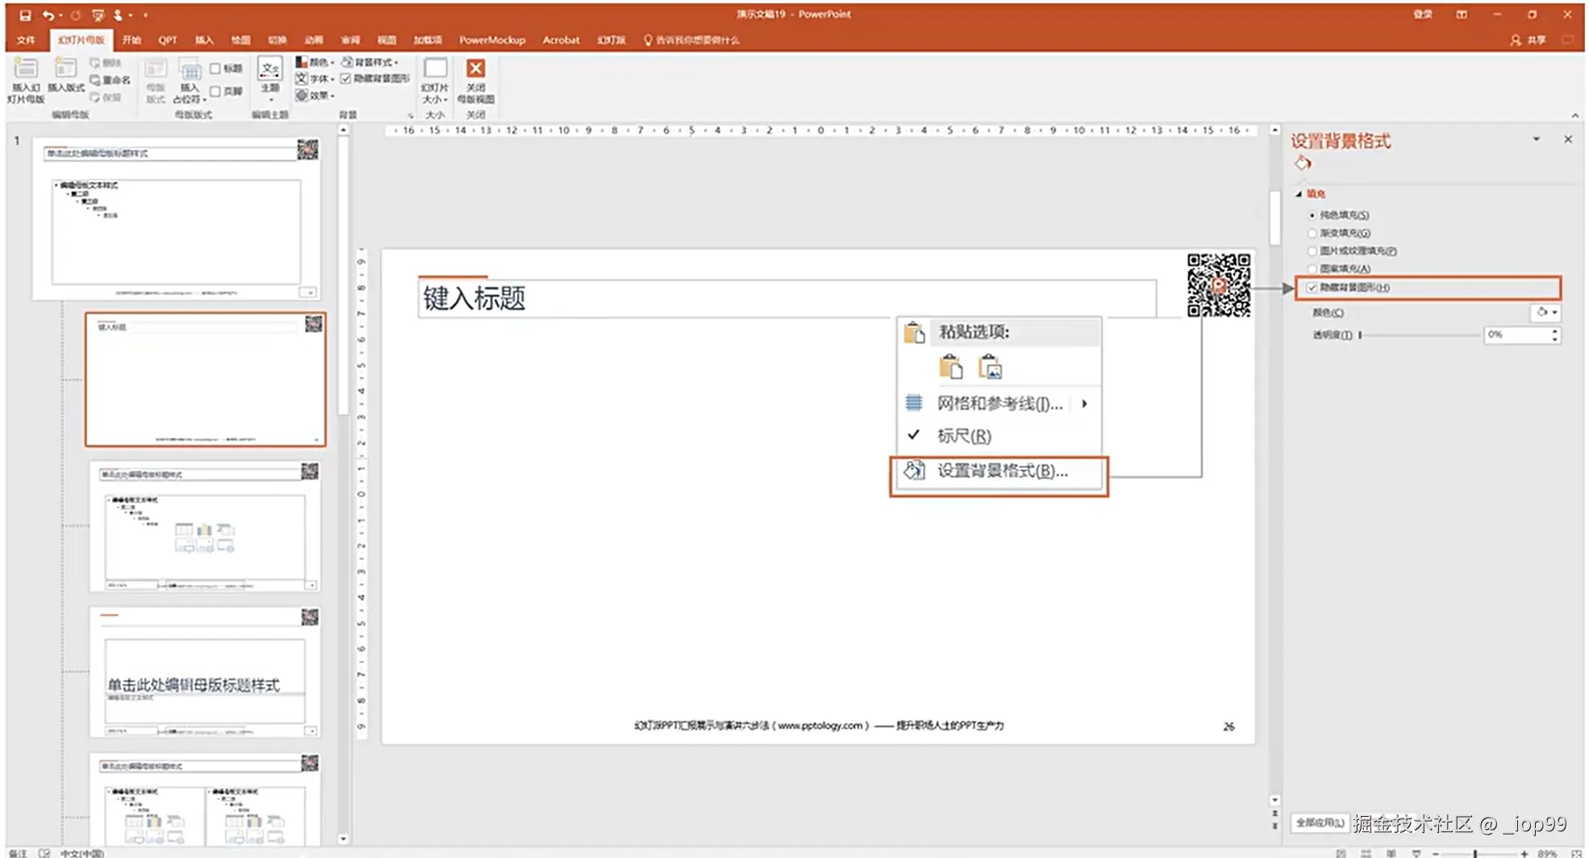This screenshot has width=1589, height=858.
Task: Toggle the Footers checkbox in Master Layout group
Action: pyautogui.click(x=215, y=91)
